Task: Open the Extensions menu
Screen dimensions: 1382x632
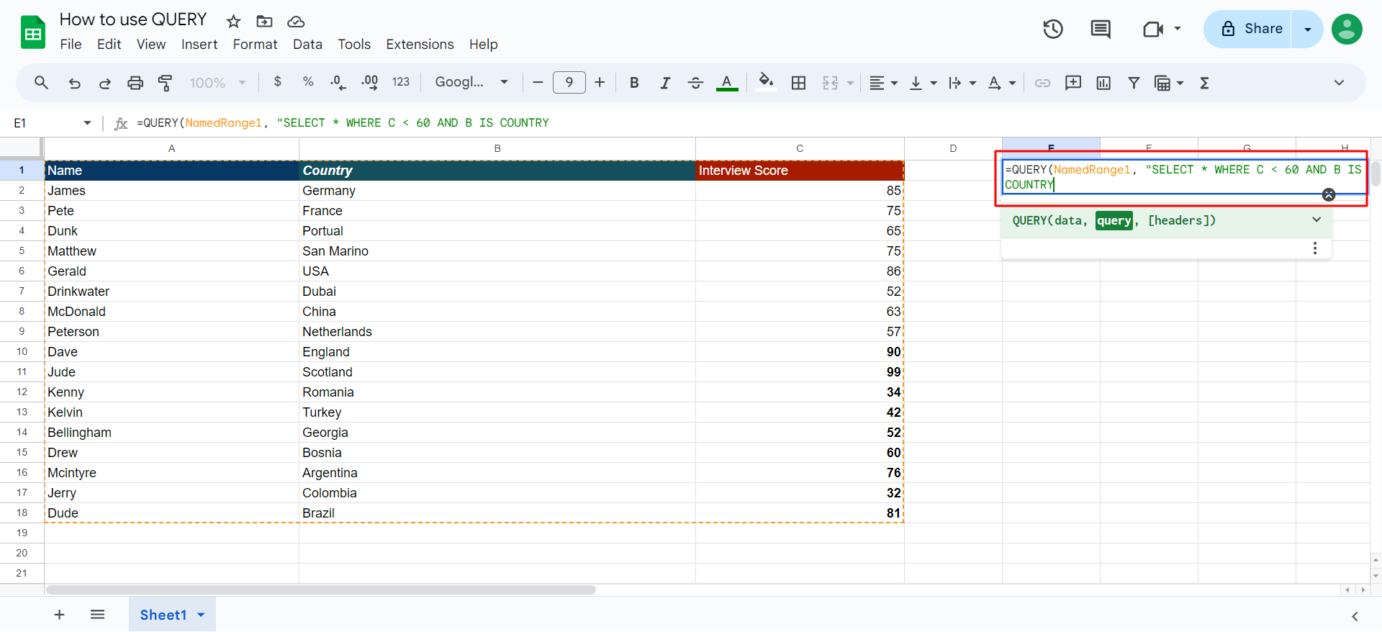Action: [420, 45]
